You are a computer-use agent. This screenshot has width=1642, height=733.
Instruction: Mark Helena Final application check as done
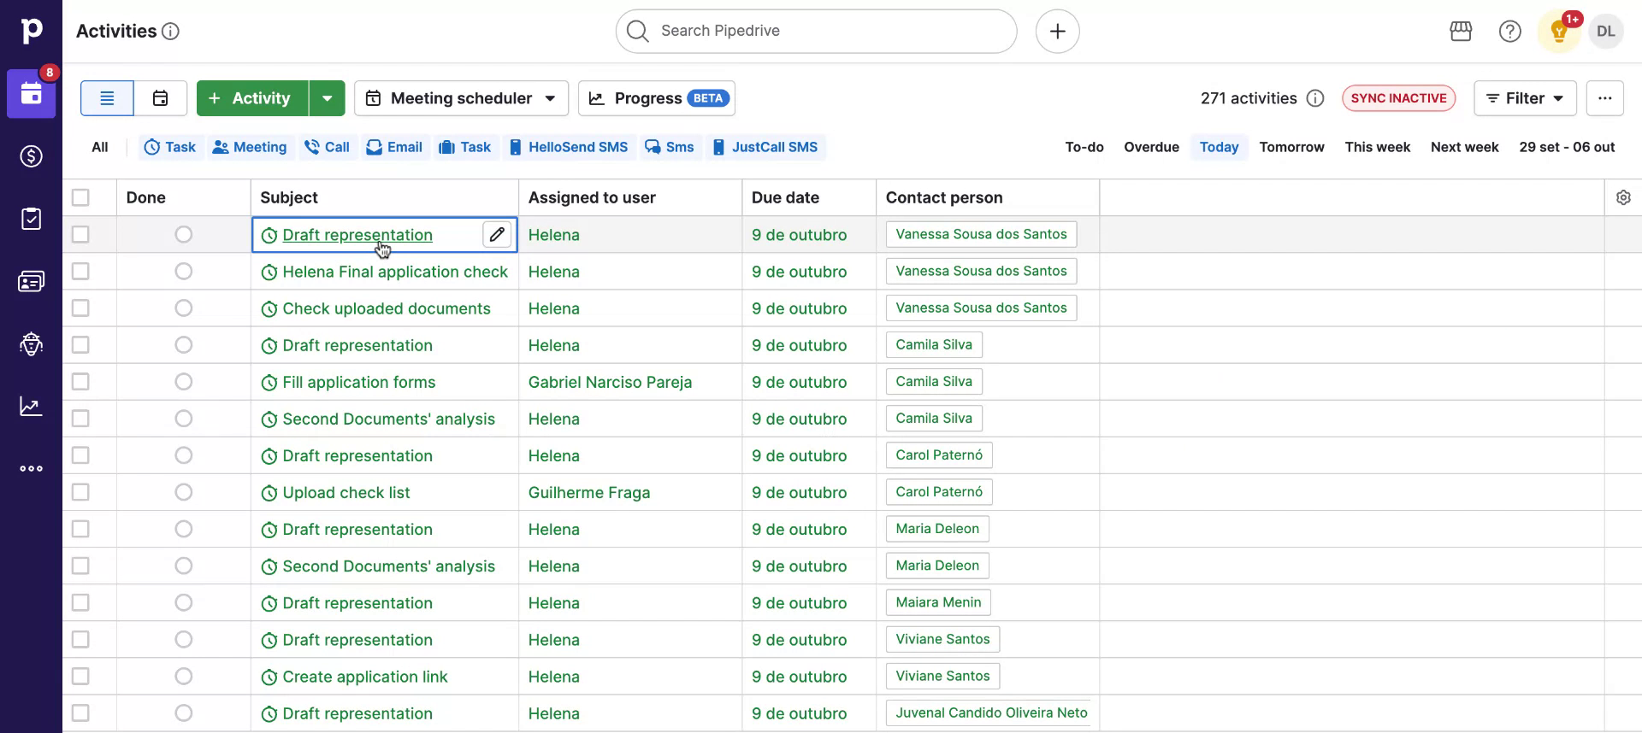[183, 272]
